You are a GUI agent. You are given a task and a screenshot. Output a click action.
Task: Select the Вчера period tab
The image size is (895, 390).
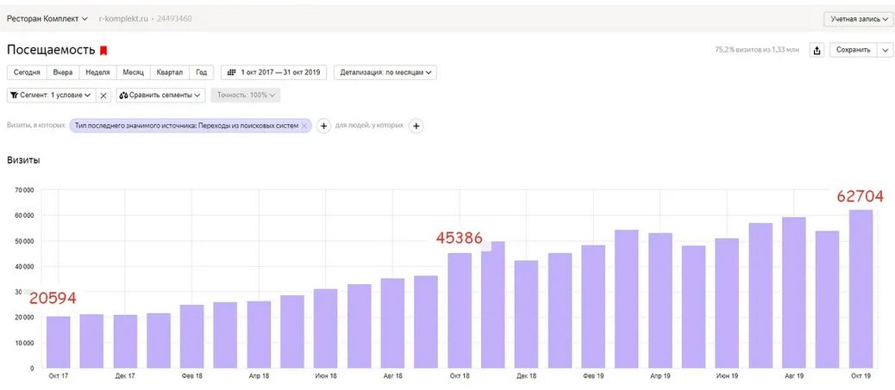pyautogui.click(x=63, y=72)
